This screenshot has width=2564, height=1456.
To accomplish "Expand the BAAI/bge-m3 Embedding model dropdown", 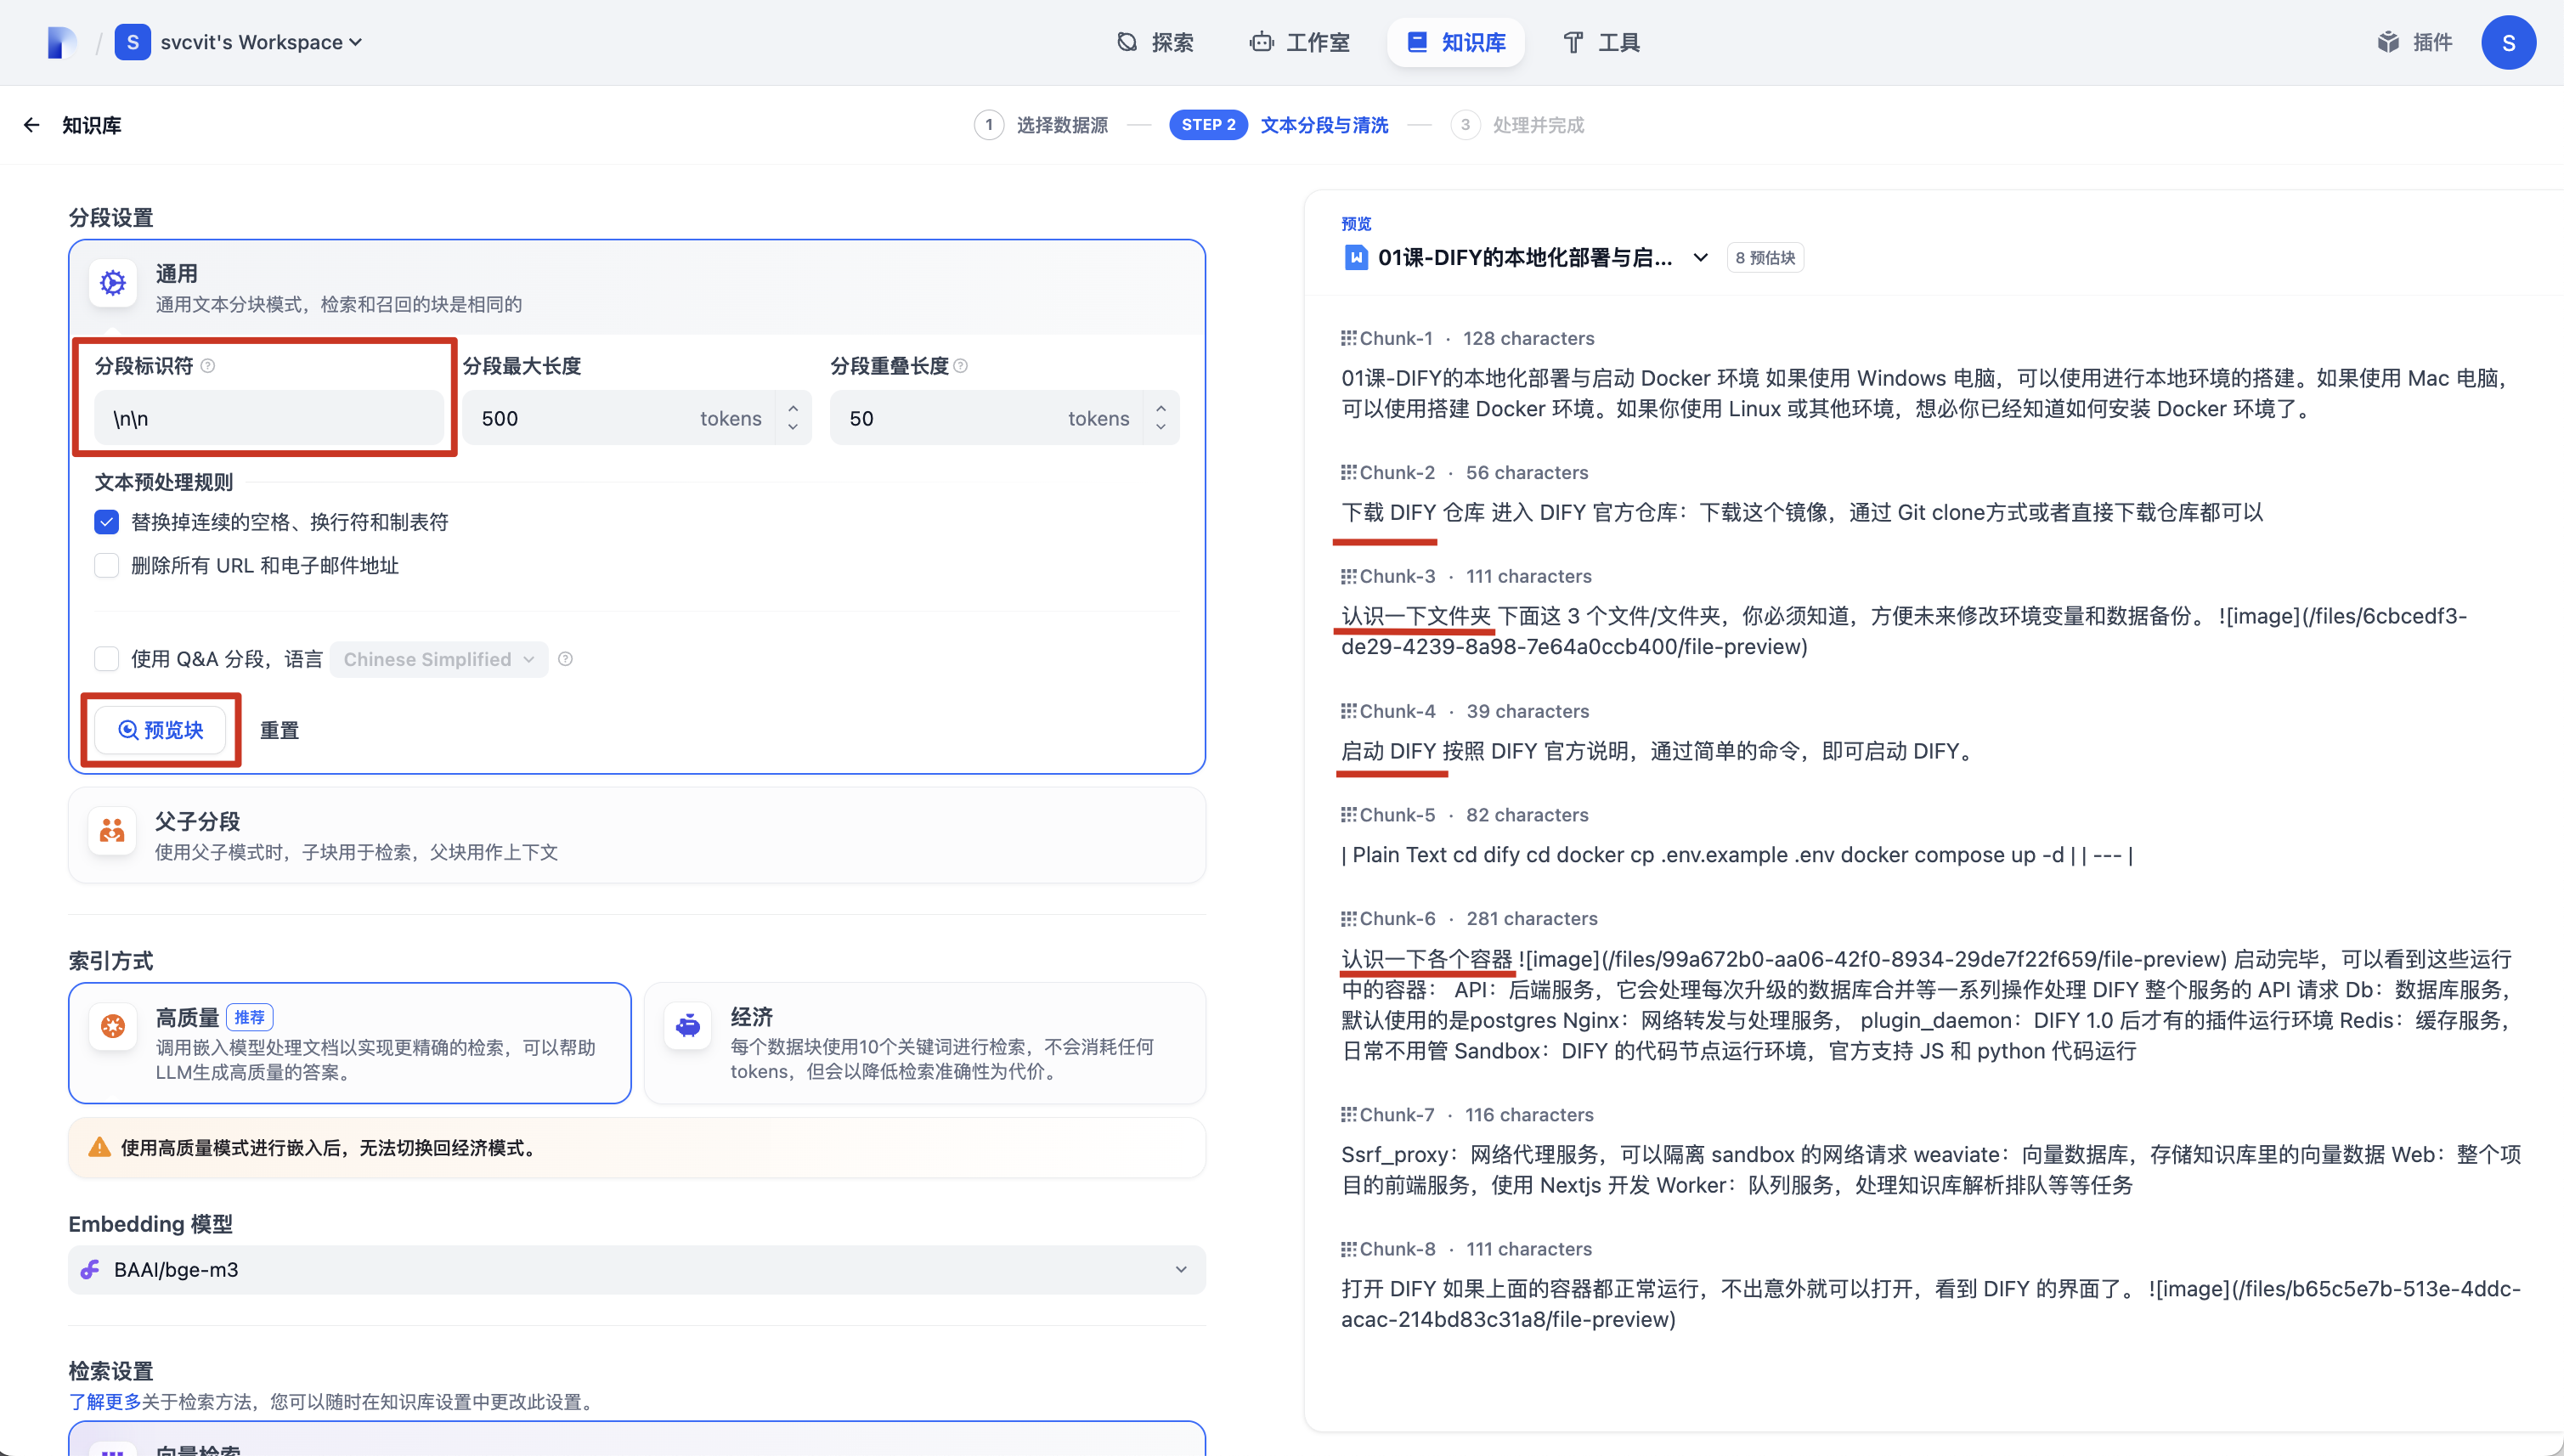I will [x=1180, y=1269].
